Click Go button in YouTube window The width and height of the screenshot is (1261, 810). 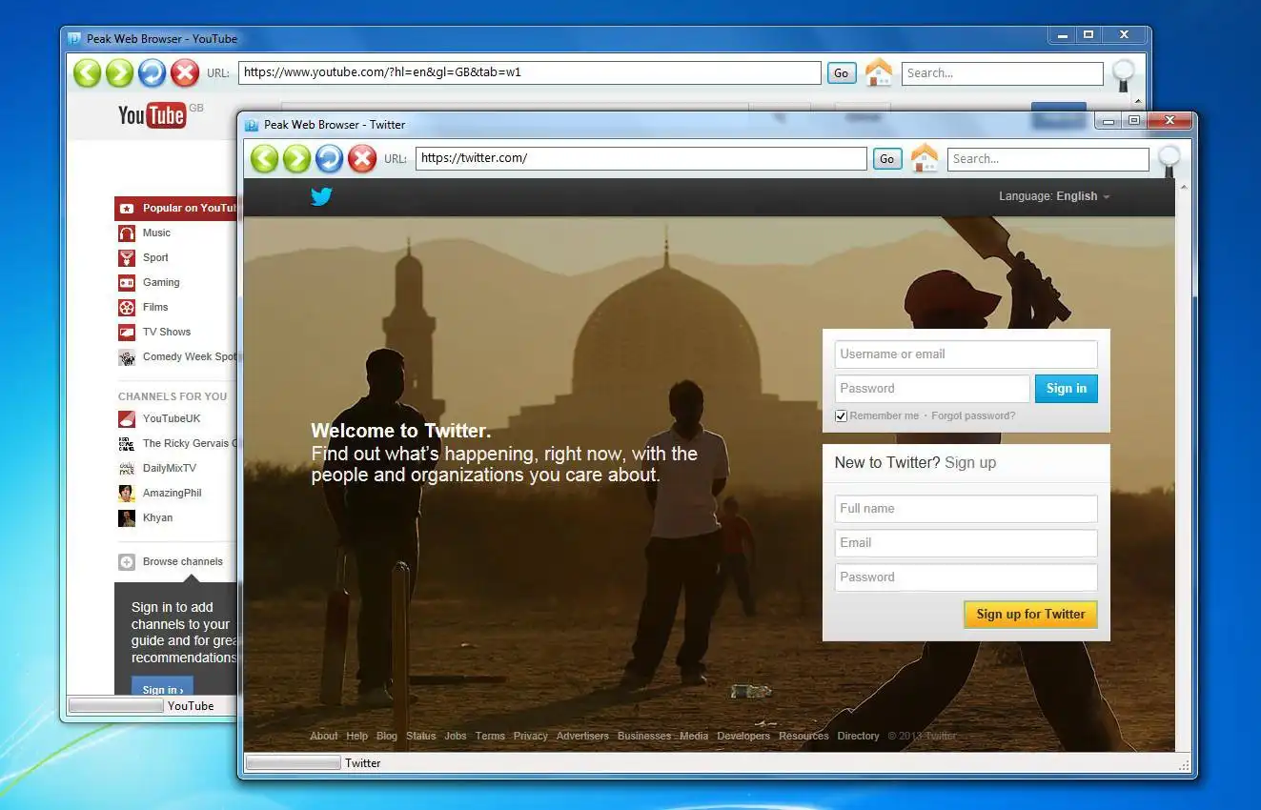tap(842, 73)
